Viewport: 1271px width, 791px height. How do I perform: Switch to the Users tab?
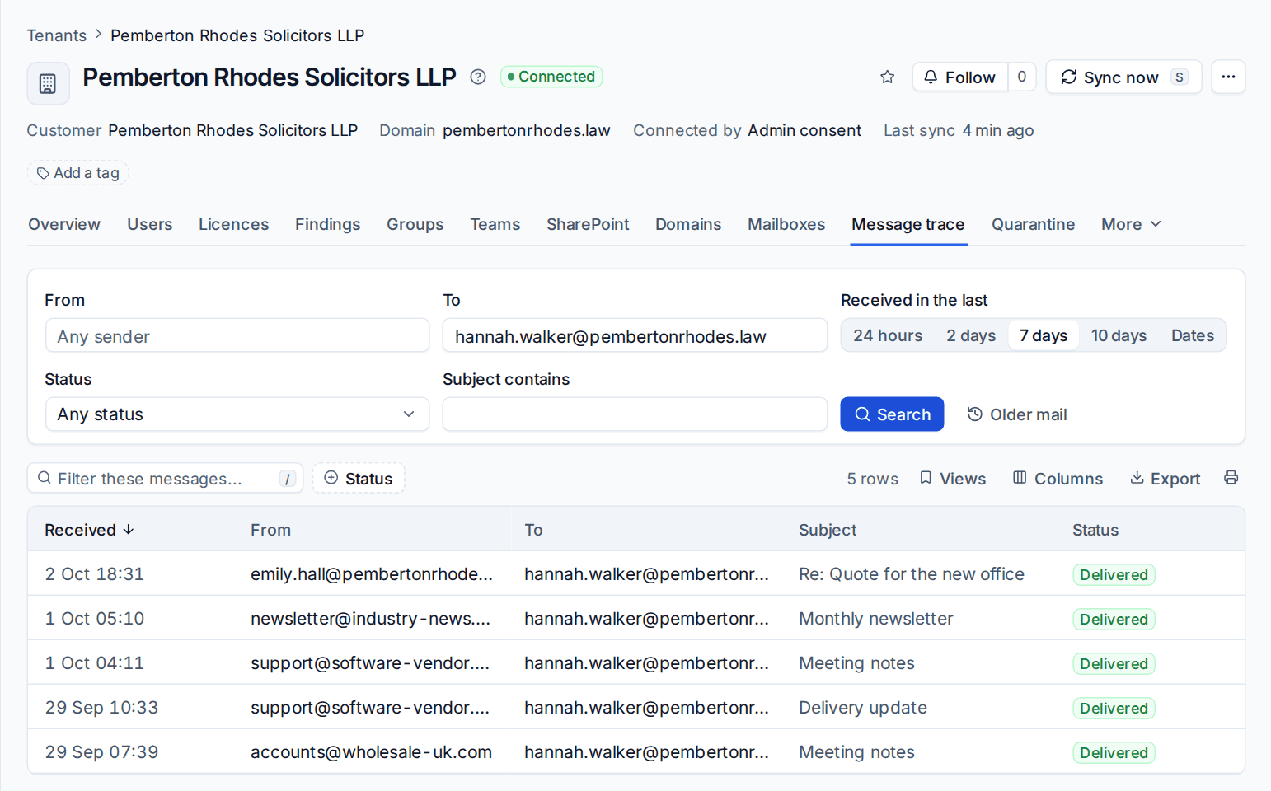pos(150,224)
